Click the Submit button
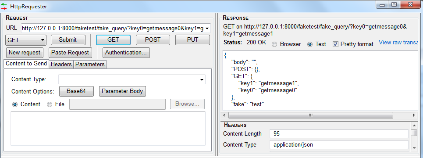423x158 pixels. (68, 39)
